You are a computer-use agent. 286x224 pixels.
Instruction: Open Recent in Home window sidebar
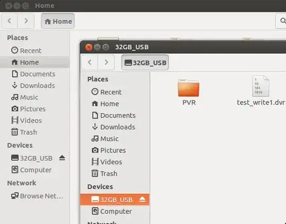[x=34, y=50]
